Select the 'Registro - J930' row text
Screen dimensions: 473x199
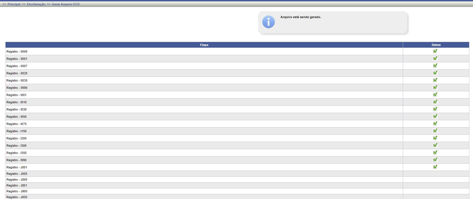tap(17, 197)
